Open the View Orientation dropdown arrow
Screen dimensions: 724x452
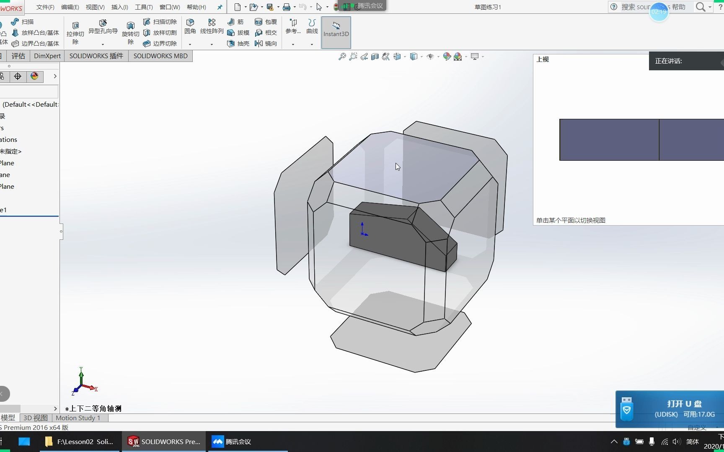[x=405, y=56]
